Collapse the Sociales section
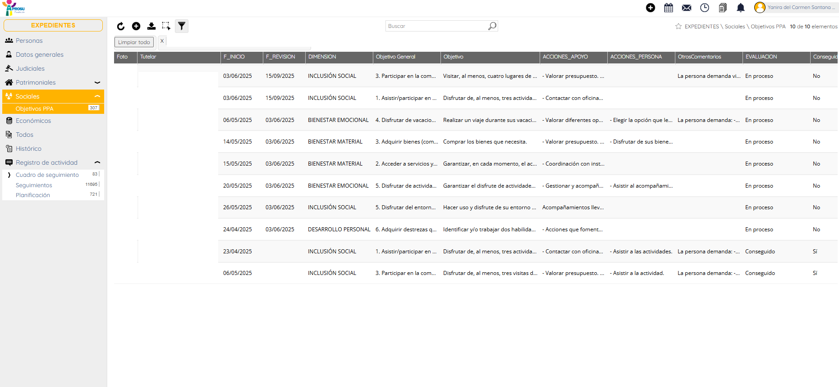The width and height of the screenshot is (839, 387). tap(97, 96)
